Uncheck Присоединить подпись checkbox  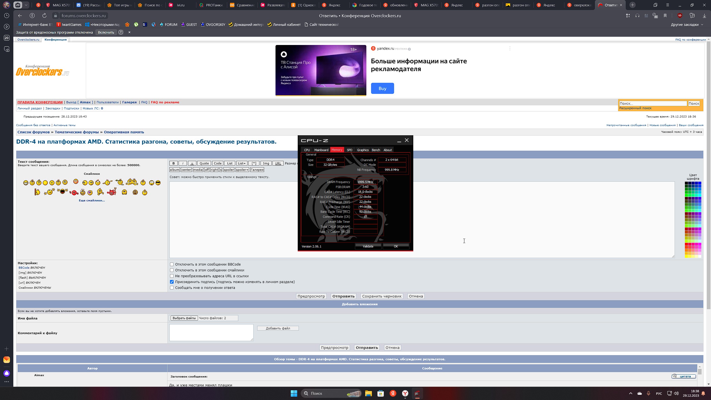click(172, 282)
